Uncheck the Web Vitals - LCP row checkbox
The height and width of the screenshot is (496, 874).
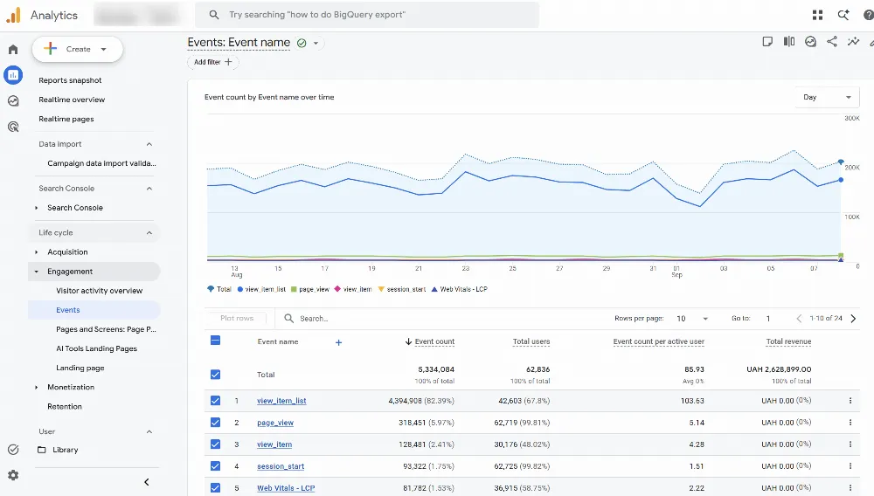click(215, 487)
